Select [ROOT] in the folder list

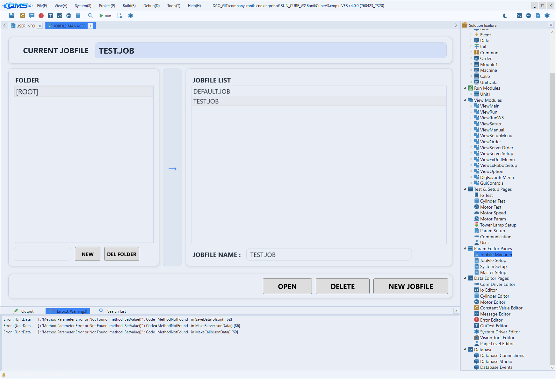(83, 92)
